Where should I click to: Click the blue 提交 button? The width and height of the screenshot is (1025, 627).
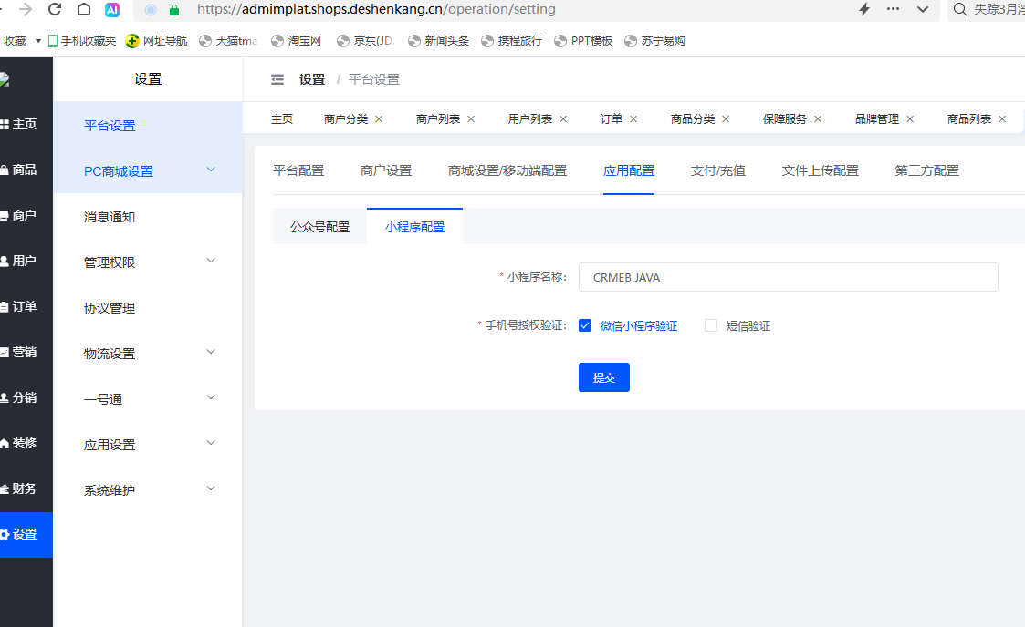tap(604, 377)
